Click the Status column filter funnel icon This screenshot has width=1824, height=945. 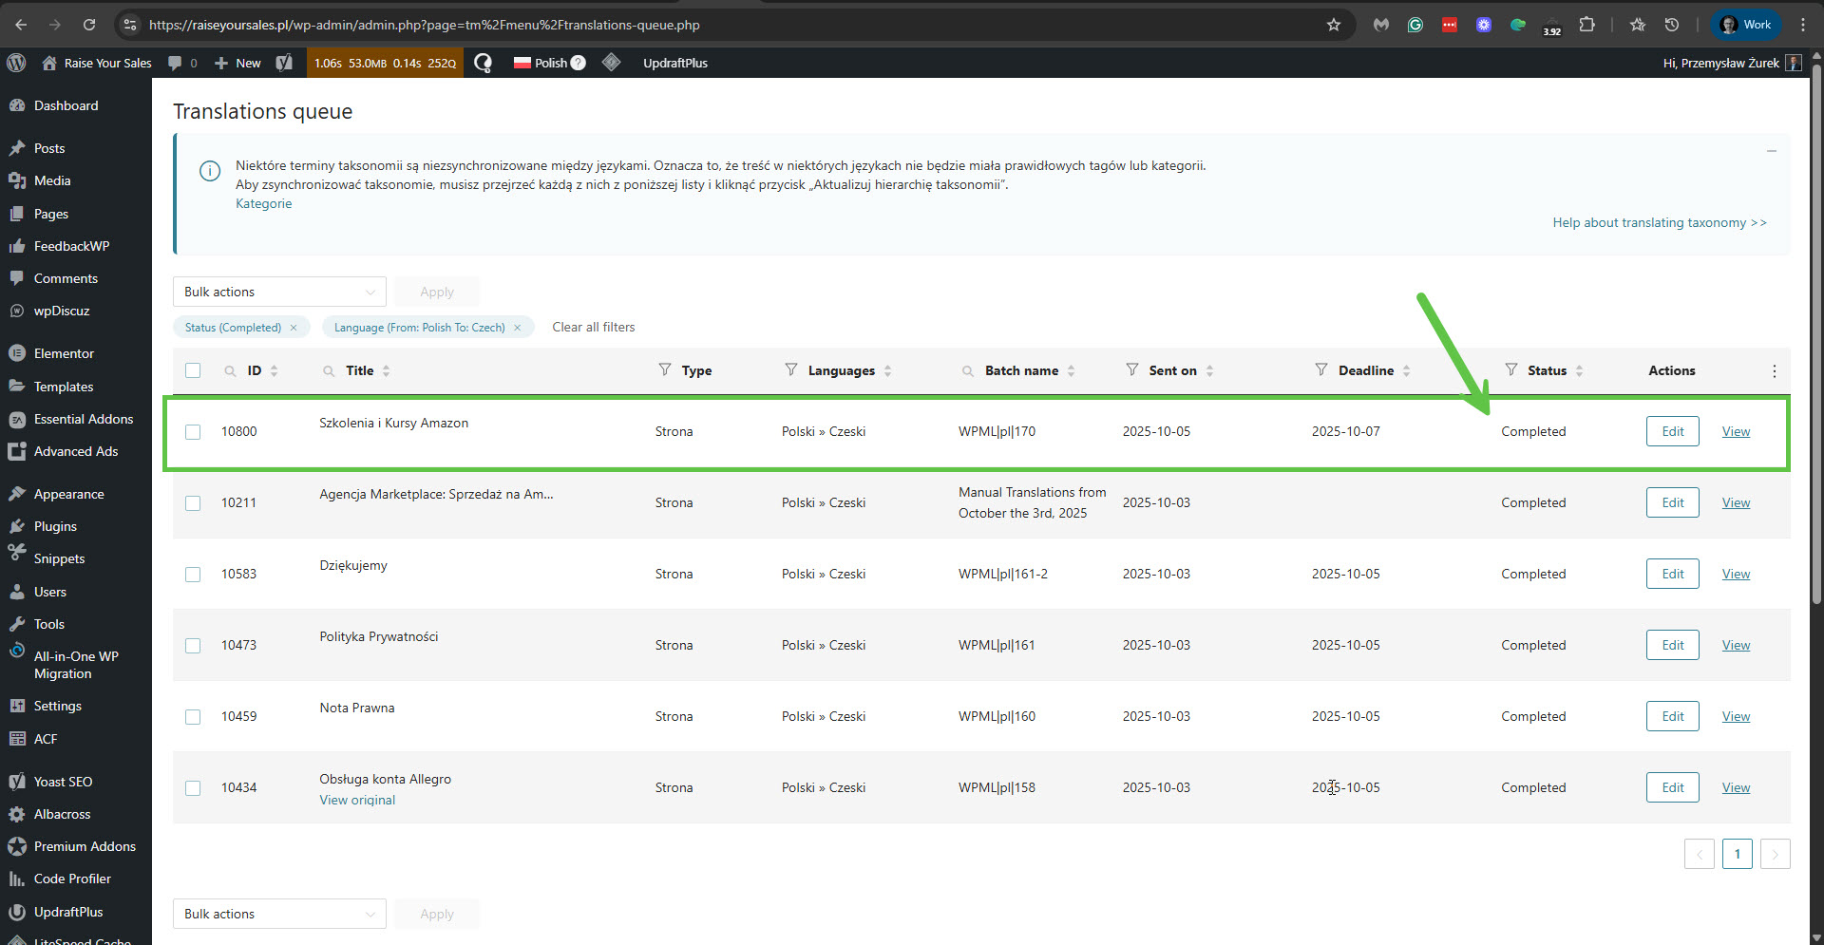(1510, 369)
